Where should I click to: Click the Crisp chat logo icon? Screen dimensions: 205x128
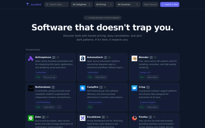[x=134, y=88]
